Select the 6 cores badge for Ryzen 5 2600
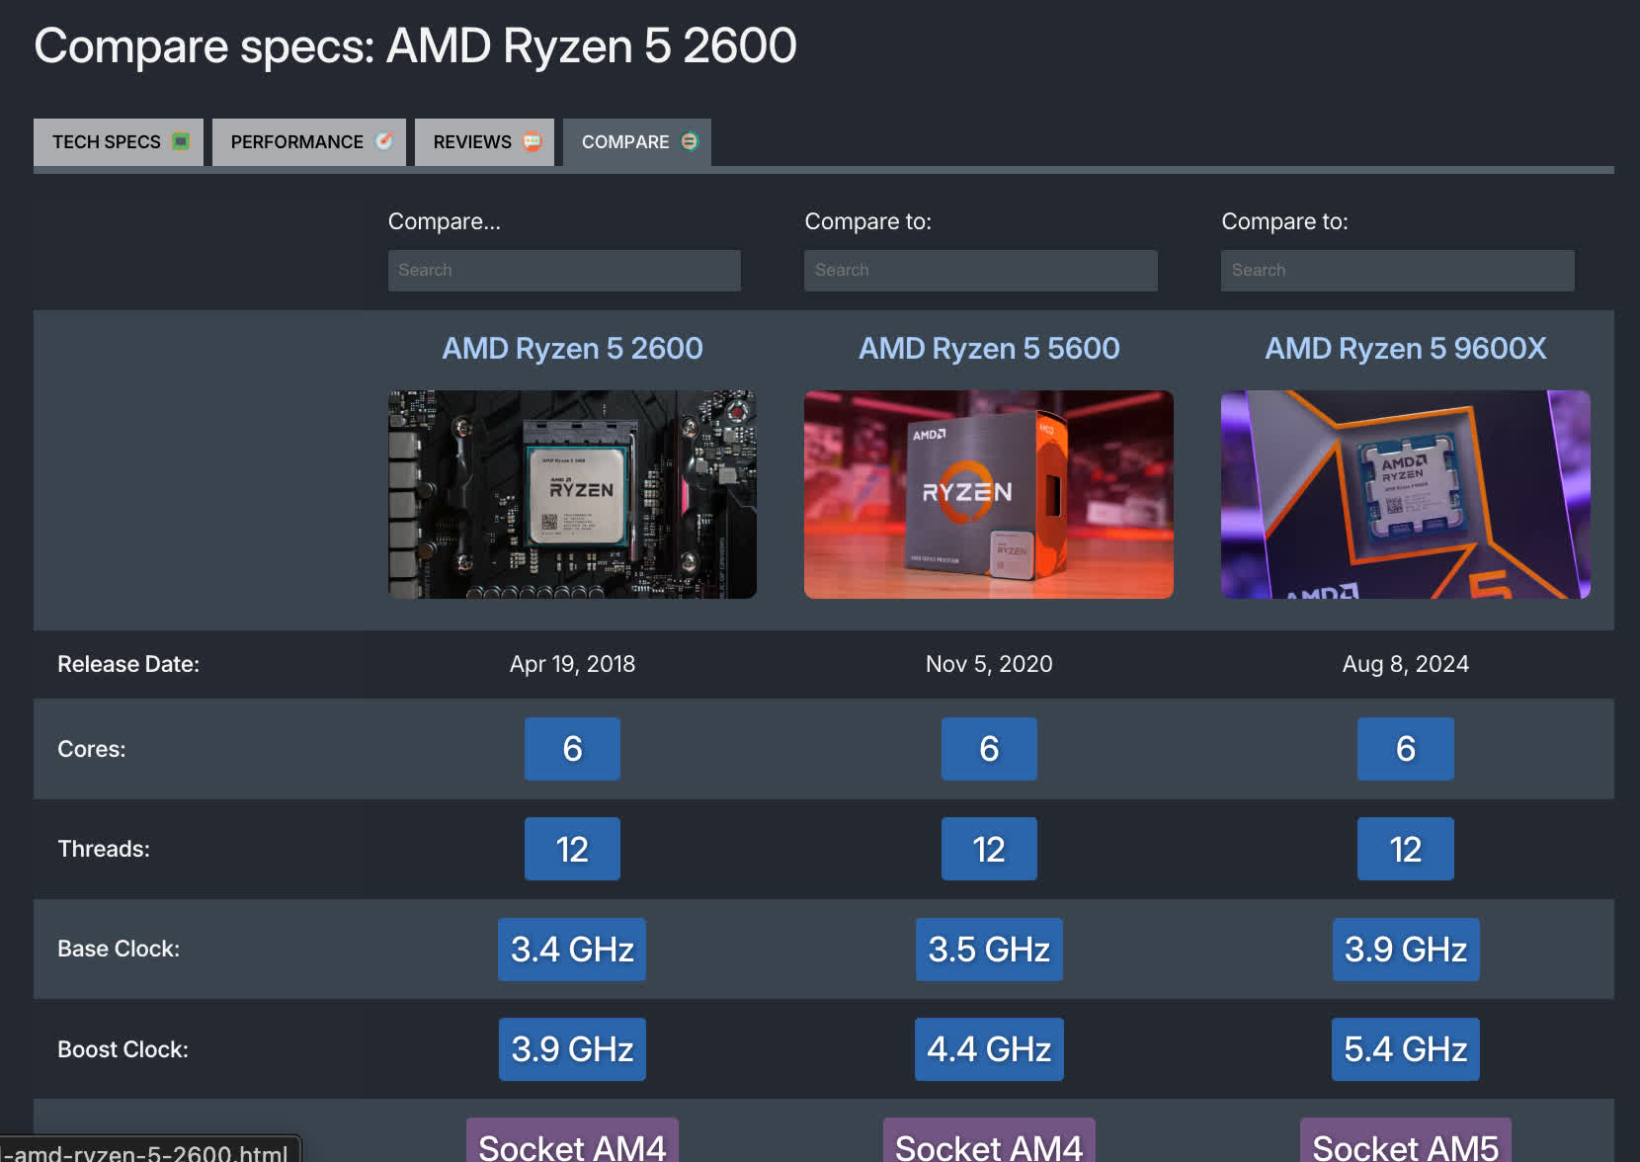 point(572,749)
